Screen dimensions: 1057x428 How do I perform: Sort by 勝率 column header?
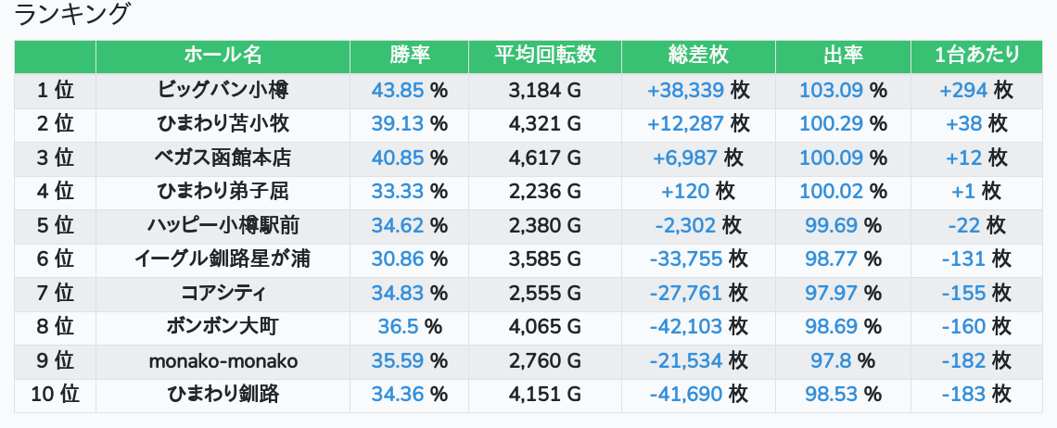409,56
